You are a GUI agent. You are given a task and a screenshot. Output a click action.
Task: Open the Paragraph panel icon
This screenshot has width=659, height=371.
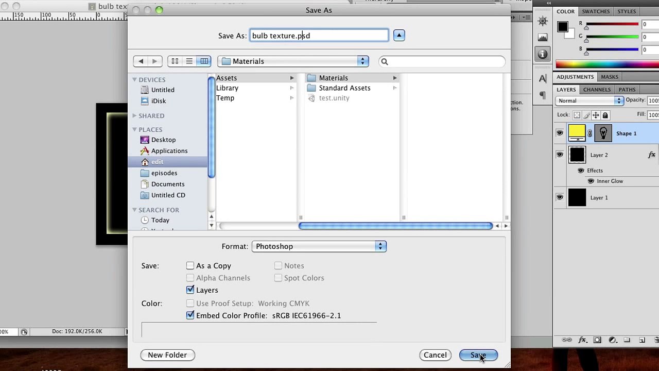(543, 95)
